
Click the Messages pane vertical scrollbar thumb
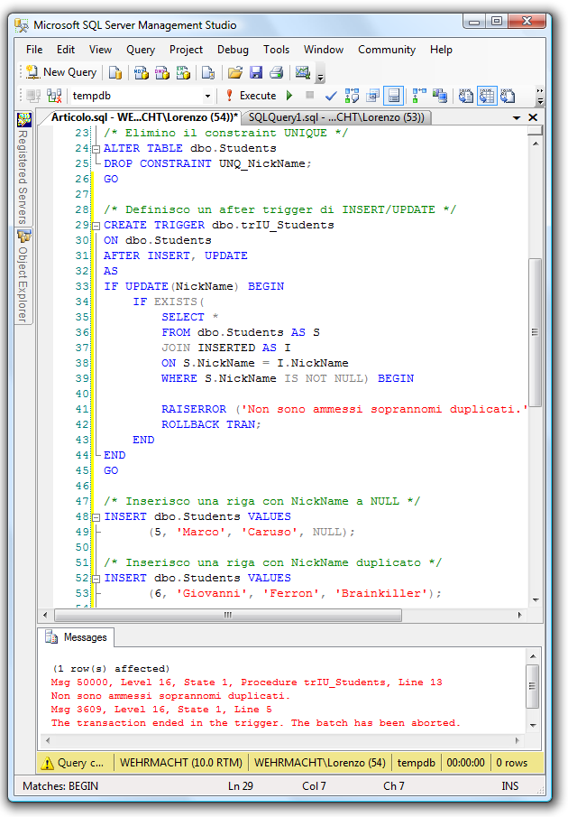[x=532, y=686]
